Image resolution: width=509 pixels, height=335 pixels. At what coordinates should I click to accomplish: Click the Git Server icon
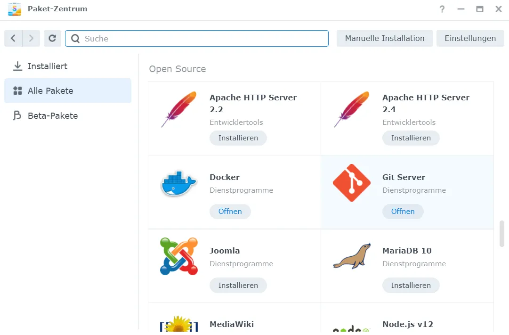(x=352, y=183)
